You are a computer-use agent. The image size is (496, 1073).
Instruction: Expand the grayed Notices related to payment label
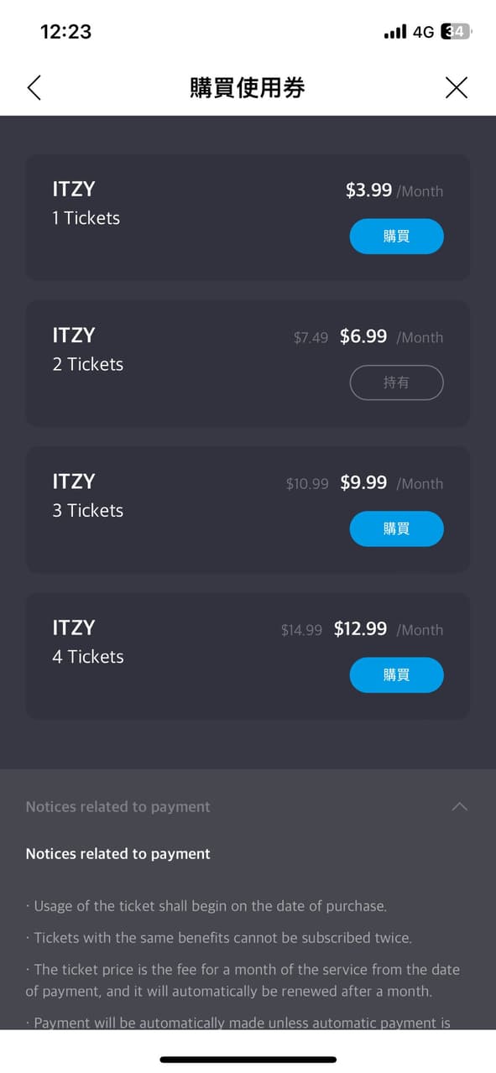coord(117,806)
